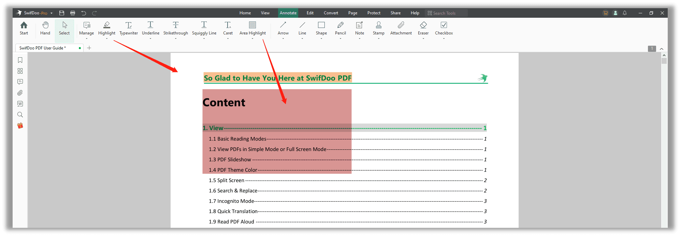The image size is (680, 236).
Task: Expand the Shape dropdown arrow
Action: pyautogui.click(x=321, y=39)
